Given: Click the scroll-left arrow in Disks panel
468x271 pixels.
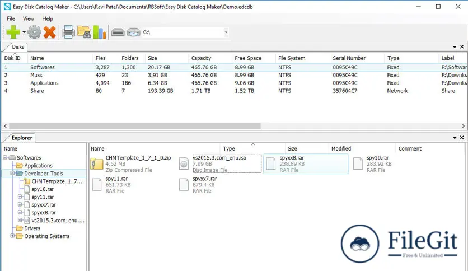Looking at the screenshot, I should point(5,126).
